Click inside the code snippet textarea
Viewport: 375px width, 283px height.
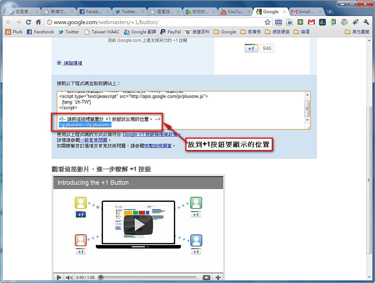point(181,110)
